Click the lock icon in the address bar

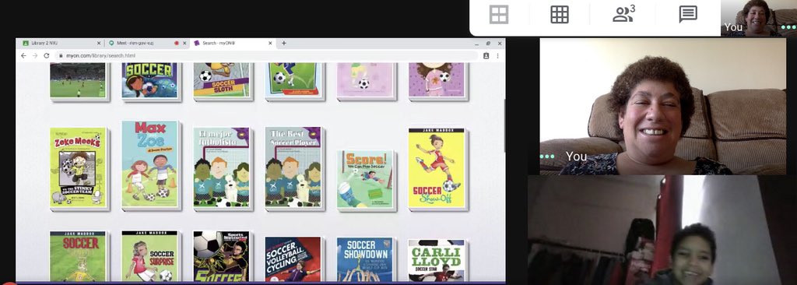click(61, 55)
